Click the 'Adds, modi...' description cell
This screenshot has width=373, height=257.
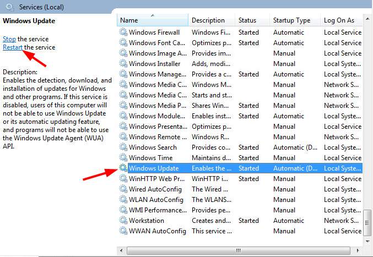(x=211, y=64)
